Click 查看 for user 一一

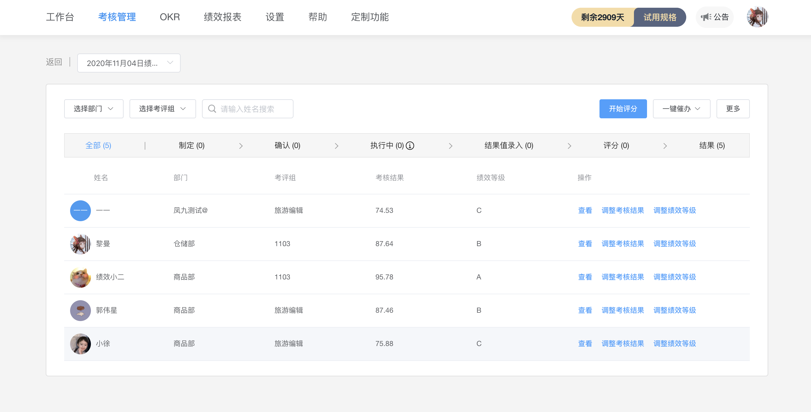(585, 210)
